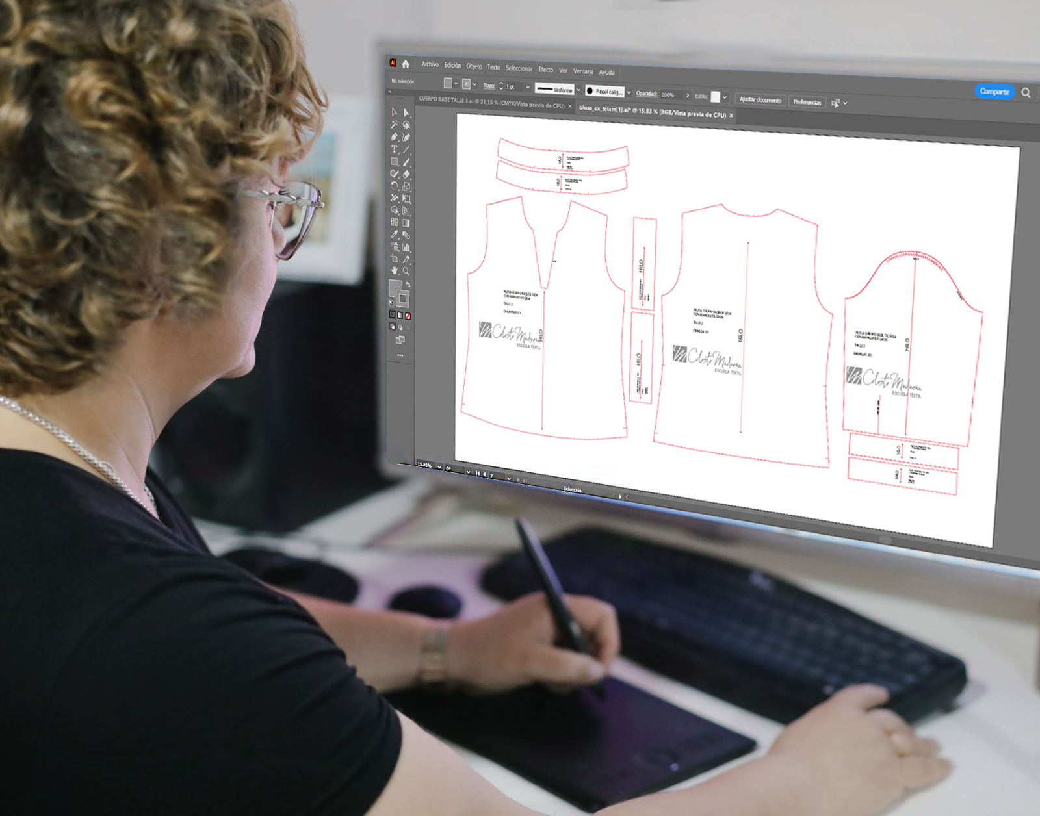This screenshot has height=816, width=1040.
Task: Click the Trazo stroke label link
Action: tap(489, 86)
